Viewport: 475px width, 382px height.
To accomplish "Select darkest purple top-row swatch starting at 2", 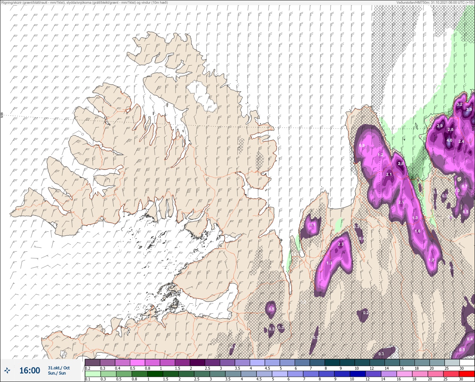I will [x=197, y=363].
